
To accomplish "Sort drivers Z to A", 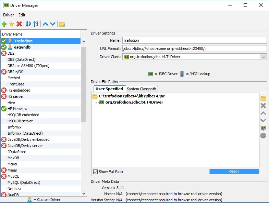I will pyautogui.click(x=36, y=24).
